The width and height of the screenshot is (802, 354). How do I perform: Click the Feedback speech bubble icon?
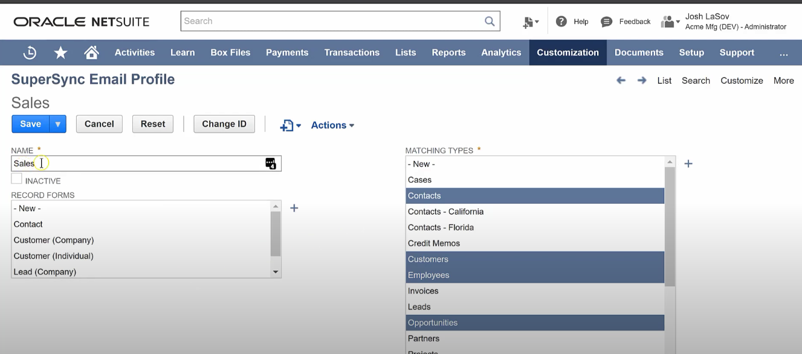pos(606,21)
